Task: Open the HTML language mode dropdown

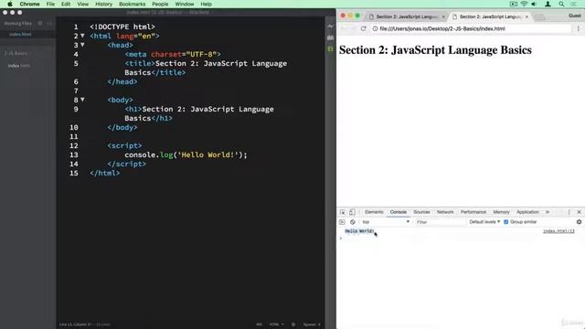Action: (276, 324)
